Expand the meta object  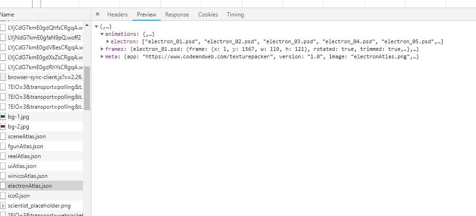tap(102, 56)
